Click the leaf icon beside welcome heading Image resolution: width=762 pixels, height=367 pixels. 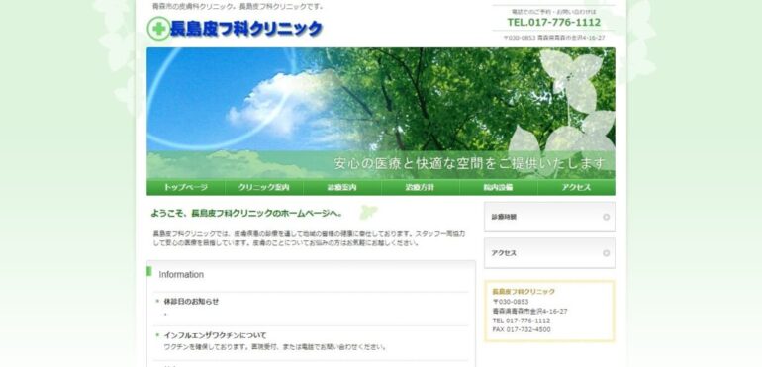368,213
